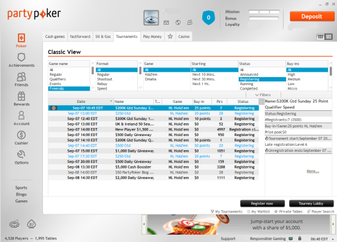Screen dimensions: 337x242
Task: Click the info icon on the selected tournament row
Action: tap(54, 108)
